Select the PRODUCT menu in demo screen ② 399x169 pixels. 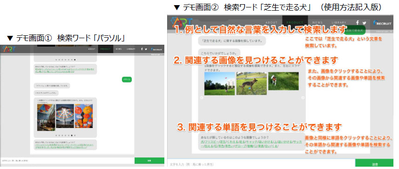[x=295, y=23]
